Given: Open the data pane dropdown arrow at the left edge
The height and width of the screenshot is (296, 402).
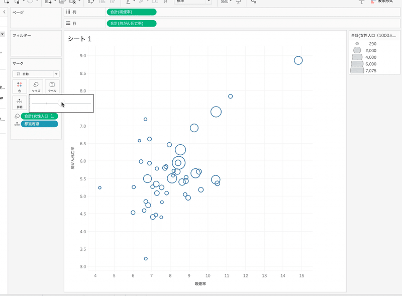Looking at the screenshot, I should 3,34.
